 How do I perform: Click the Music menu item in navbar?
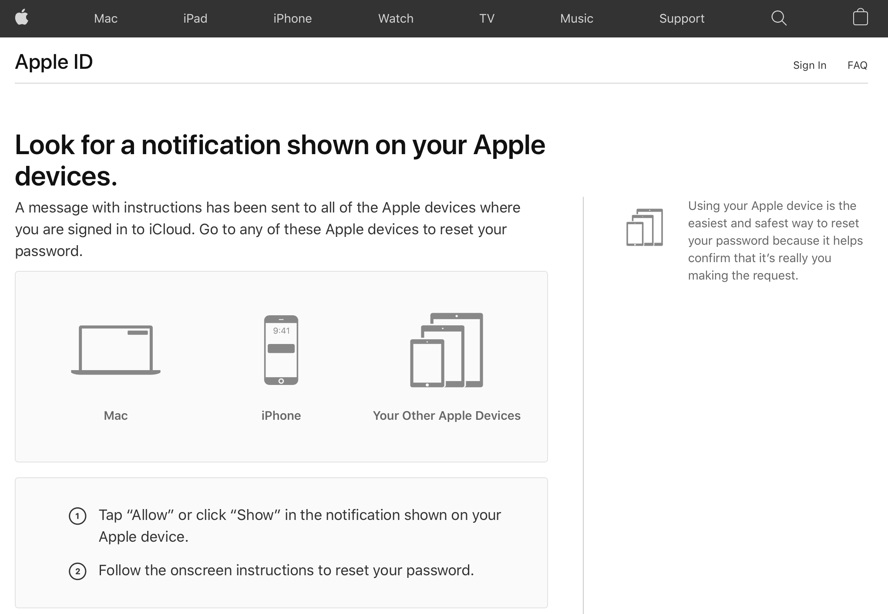point(576,18)
